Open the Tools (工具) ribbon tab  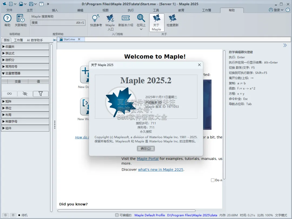(x=156, y=10)
